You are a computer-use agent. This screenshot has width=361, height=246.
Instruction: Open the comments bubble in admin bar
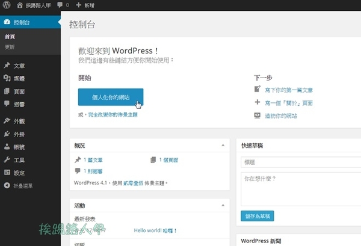(60, 5)
